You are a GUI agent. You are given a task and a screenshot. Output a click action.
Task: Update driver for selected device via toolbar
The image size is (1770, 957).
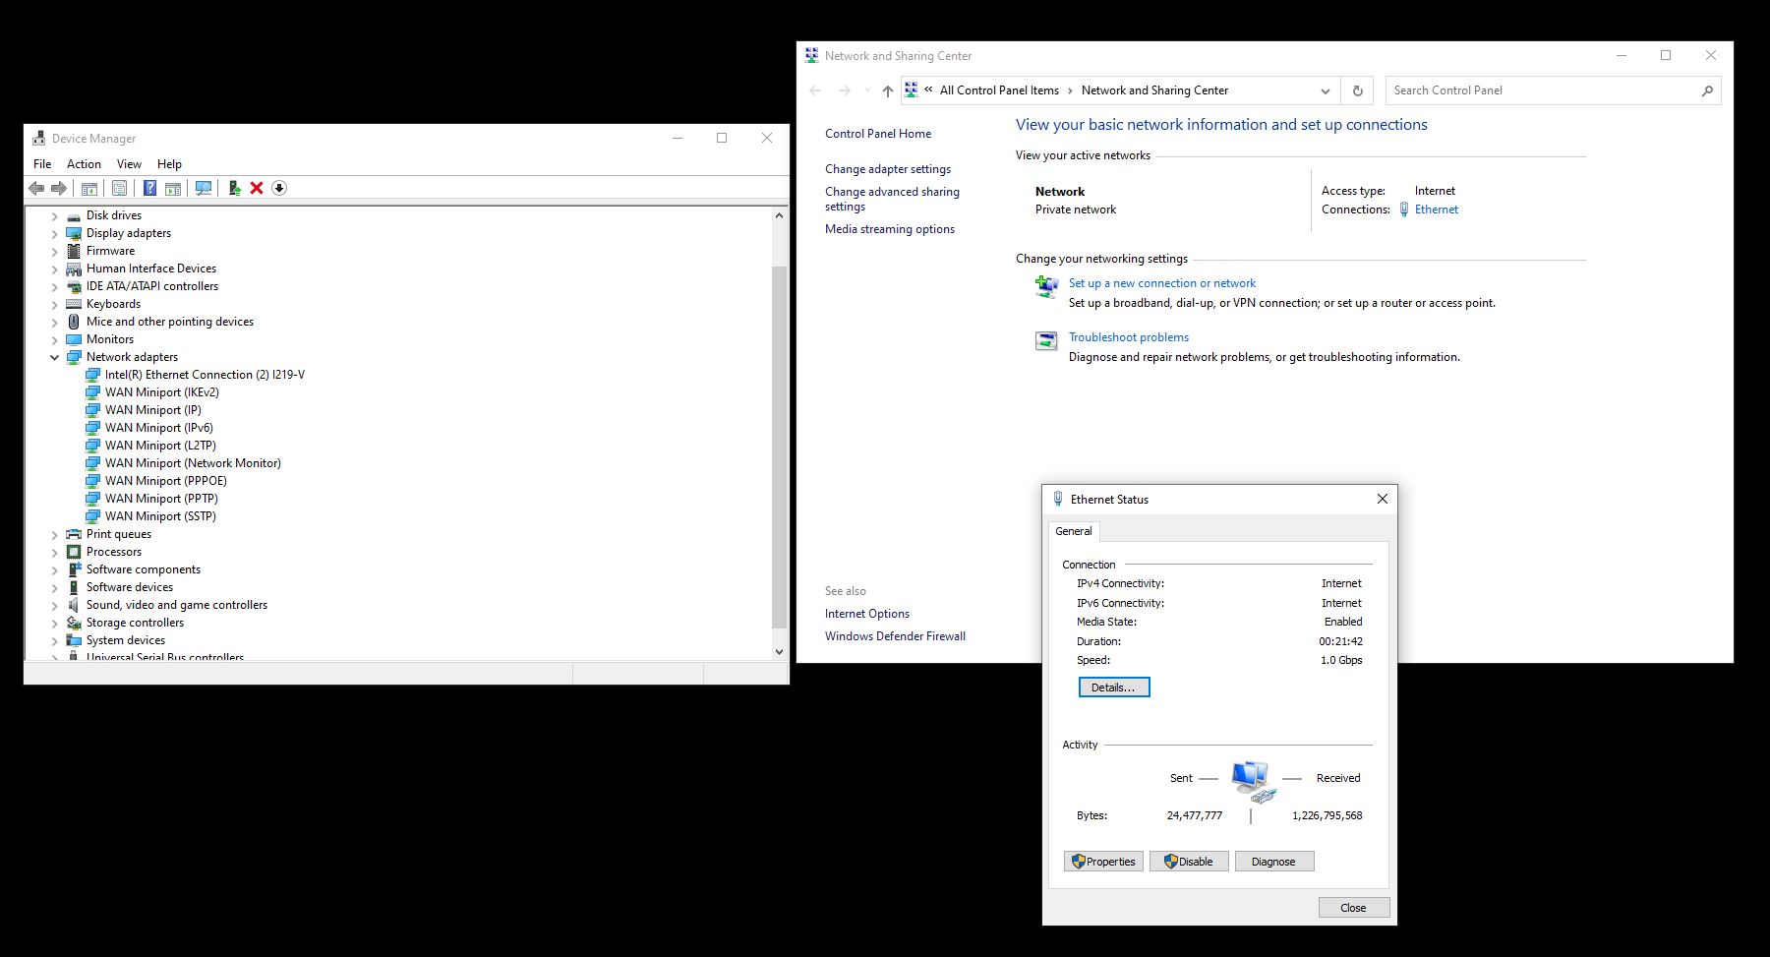(234, 188)
